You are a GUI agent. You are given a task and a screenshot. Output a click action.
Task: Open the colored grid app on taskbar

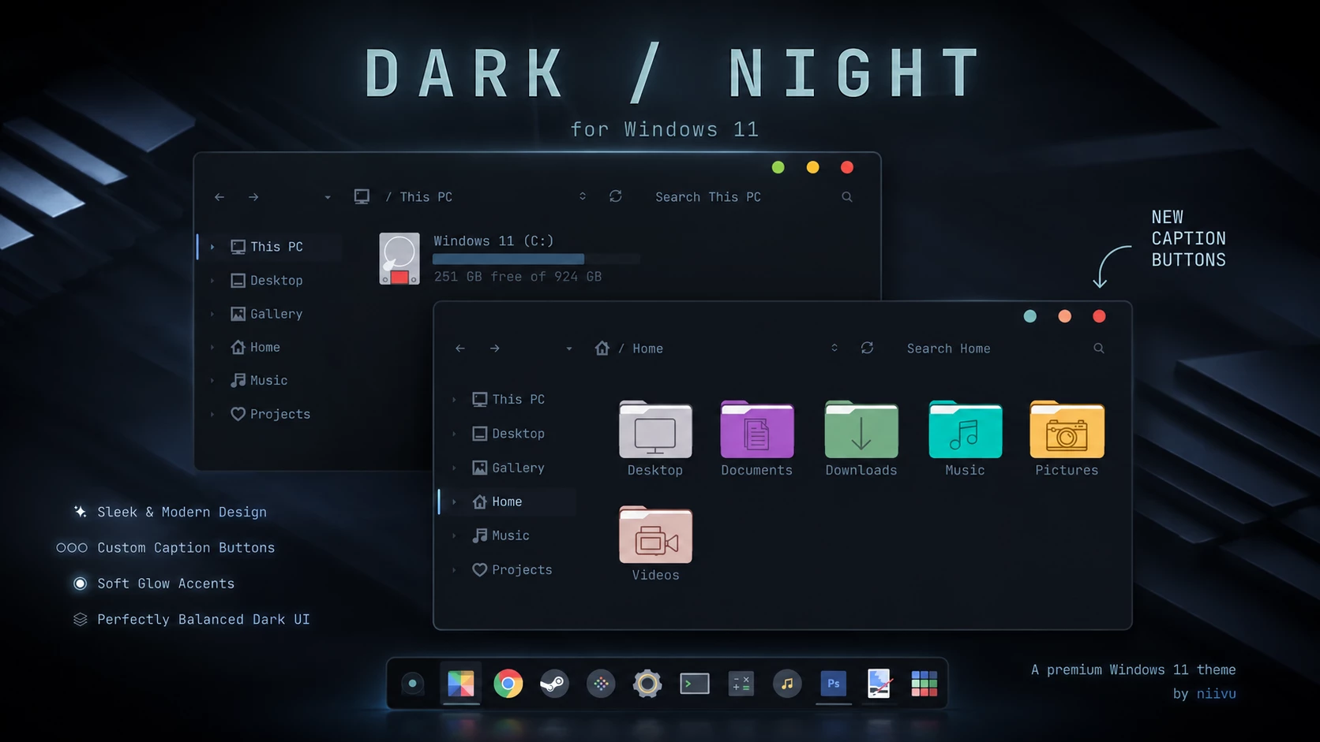click(924, 684)
